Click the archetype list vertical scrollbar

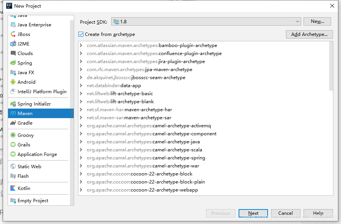[331, 66]
